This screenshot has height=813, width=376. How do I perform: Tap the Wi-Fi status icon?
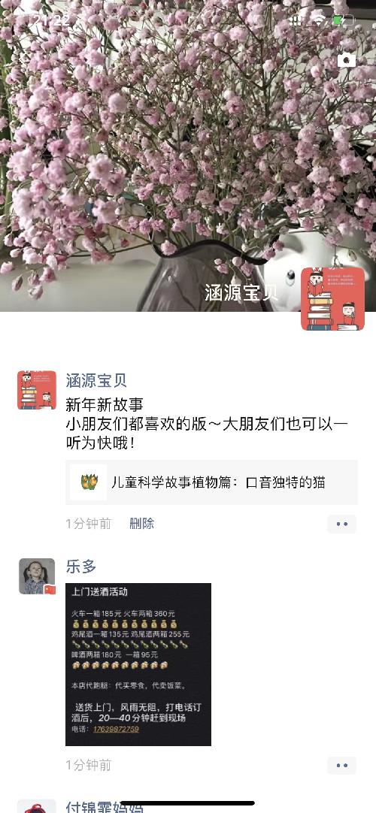318,20
